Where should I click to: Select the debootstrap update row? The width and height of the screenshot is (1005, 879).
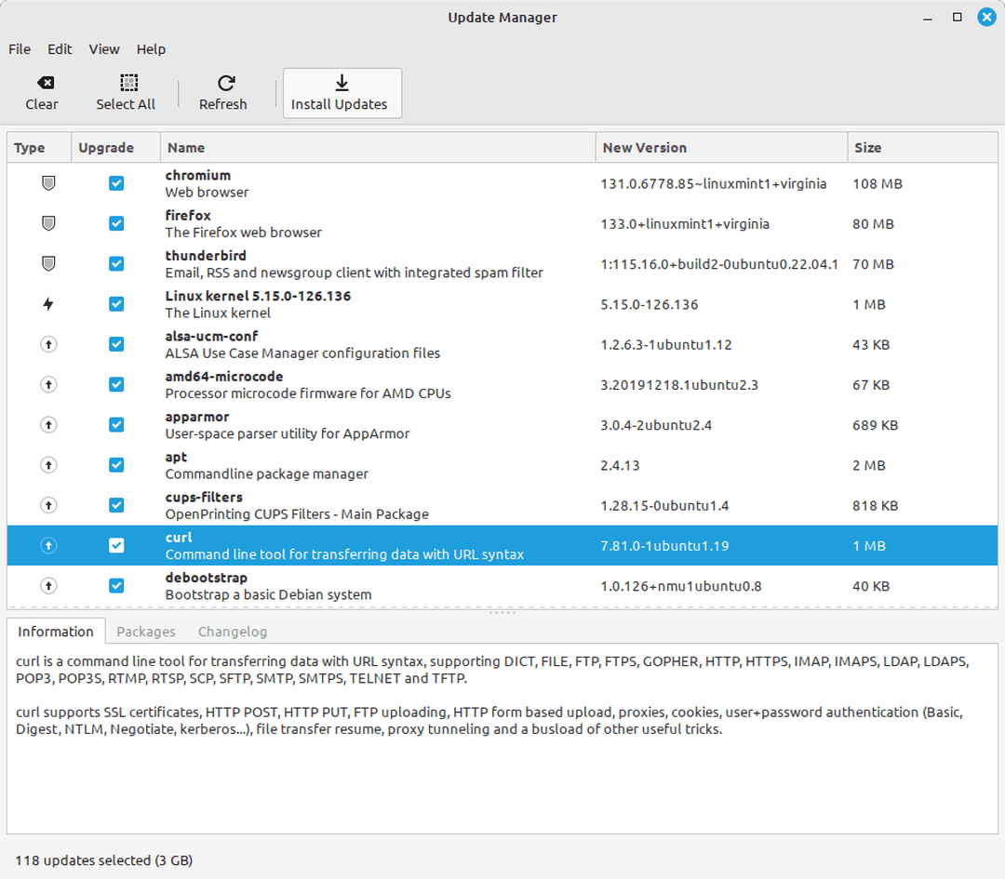click(x=372, y=586)
